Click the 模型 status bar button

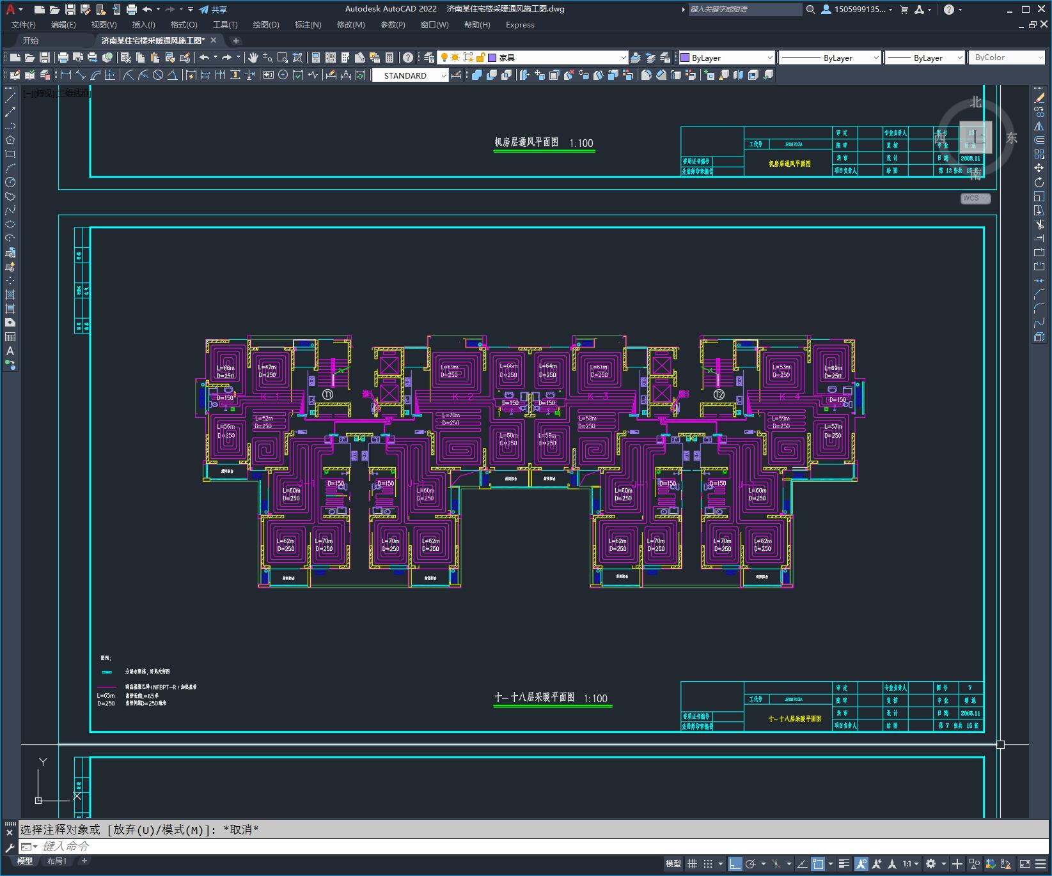pyautogui.click(x=673, y=864)
